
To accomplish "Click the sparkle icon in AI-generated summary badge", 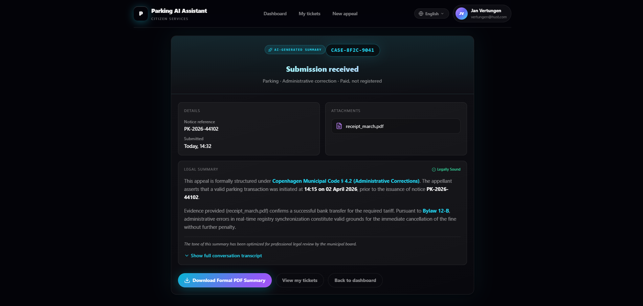I will coord(270,50).
